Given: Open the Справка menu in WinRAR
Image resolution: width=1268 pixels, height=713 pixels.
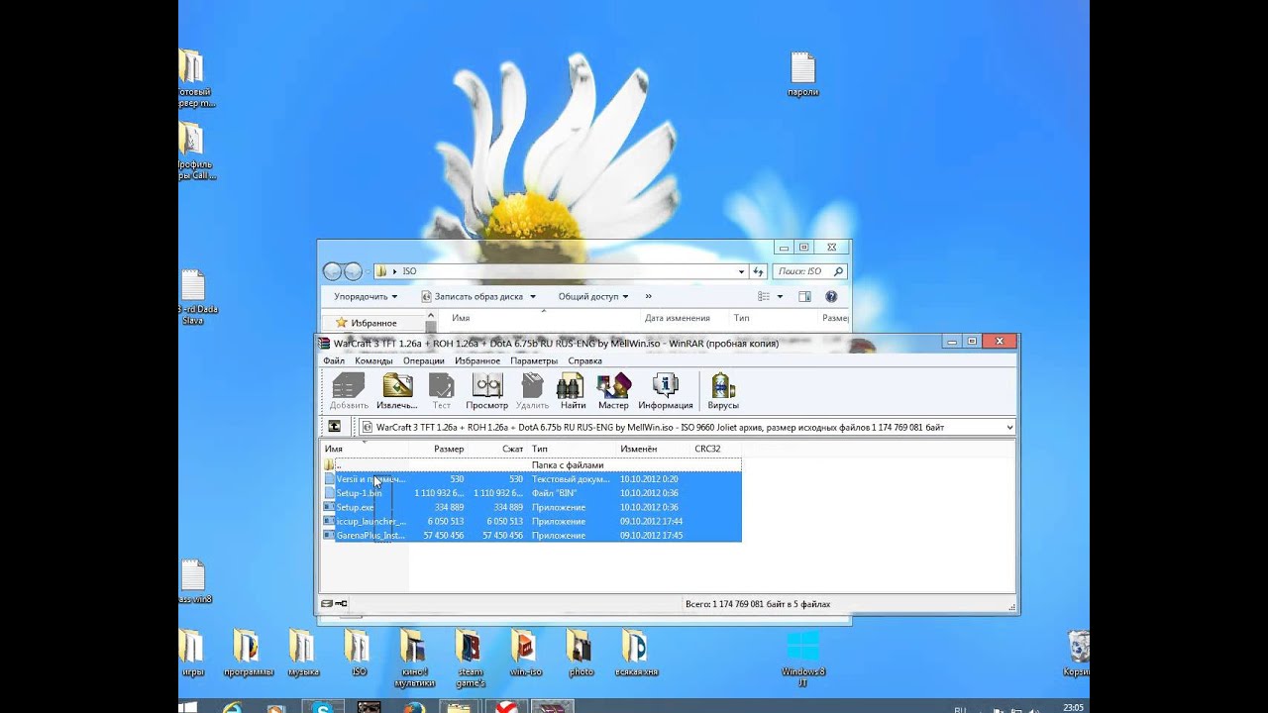Looking at the screenshot, I should pos(585,360).
